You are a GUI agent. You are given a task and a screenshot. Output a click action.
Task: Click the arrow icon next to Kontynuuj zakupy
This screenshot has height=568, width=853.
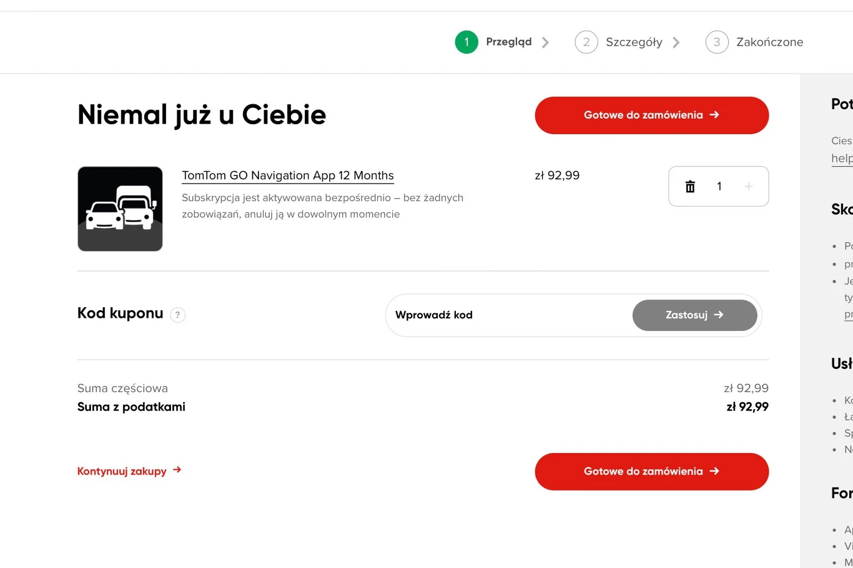177,471
